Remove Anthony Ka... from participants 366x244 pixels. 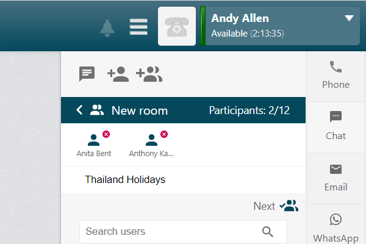(164, 134)
